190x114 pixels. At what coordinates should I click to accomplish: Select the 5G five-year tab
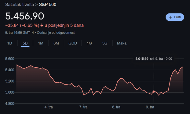105,43
